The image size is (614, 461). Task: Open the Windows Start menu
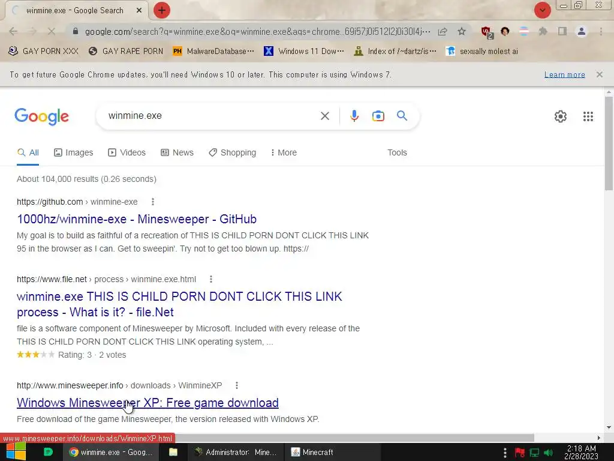point(16,452)
